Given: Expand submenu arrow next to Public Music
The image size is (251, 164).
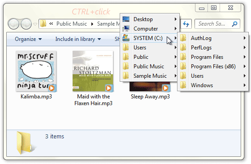Looking at the screenshot, I should point(175,66).
